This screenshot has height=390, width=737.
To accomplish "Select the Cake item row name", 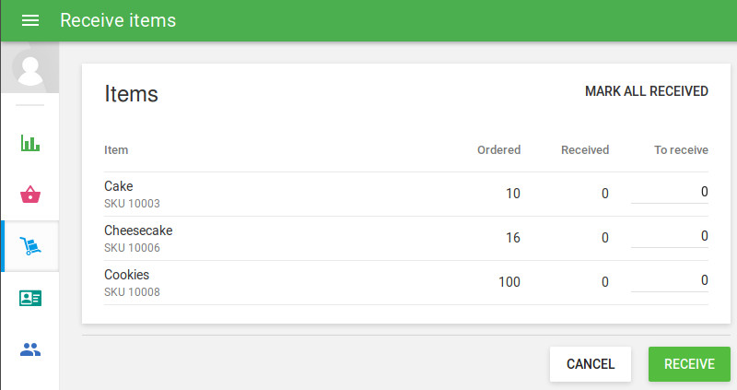I will tap(119, 186).
